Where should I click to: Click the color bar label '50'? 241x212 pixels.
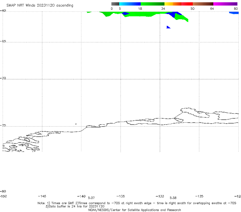point(192,9)
